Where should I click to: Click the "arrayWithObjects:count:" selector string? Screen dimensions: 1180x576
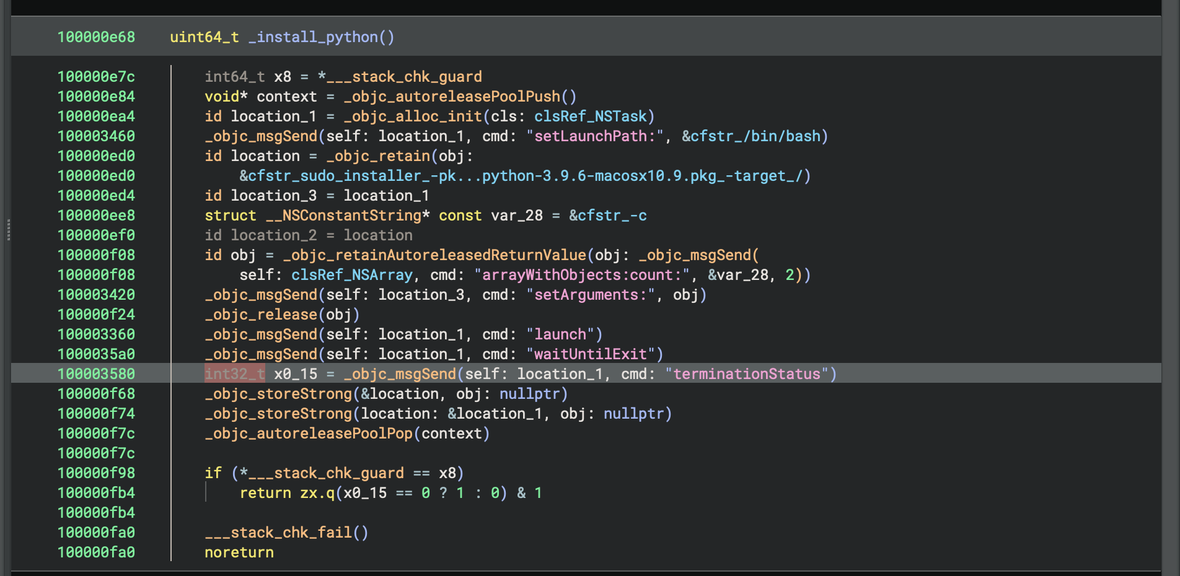[x=581, y=275]
